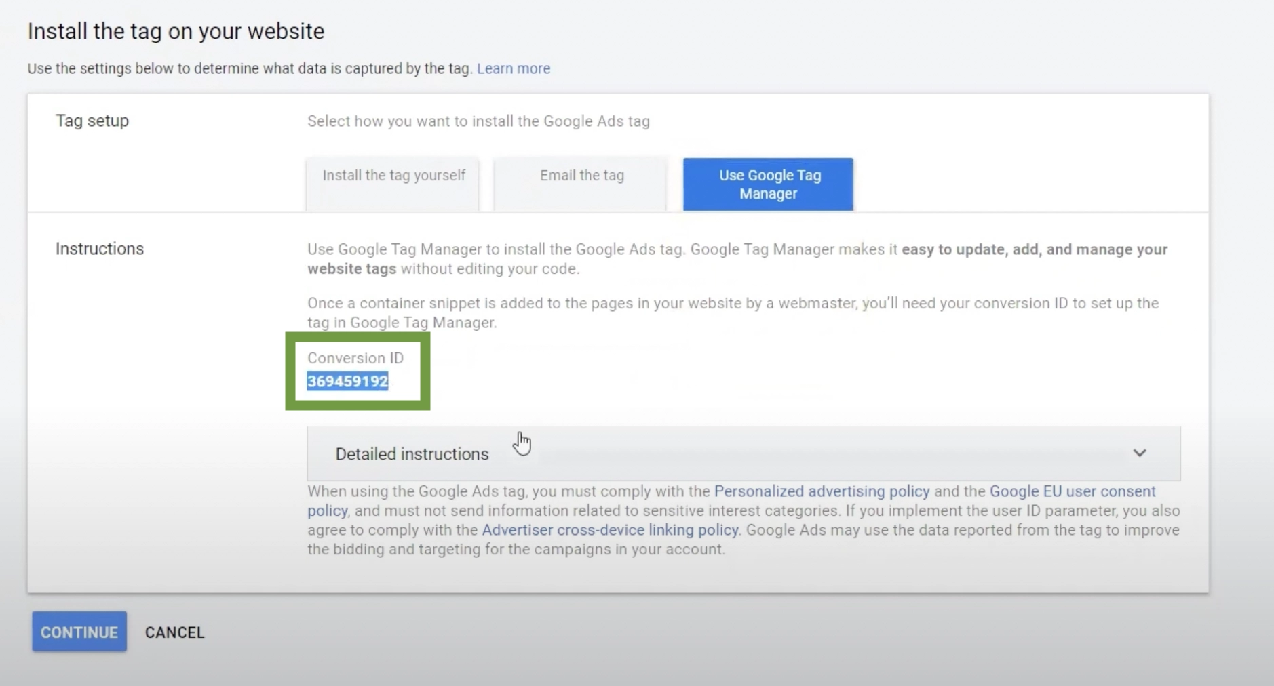This screenshot has height=686, width=1274.
Task: Click the Install the tag on your website heading
Action: point(176,31)
